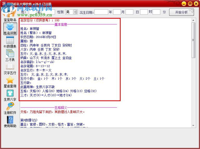The width and height of the screenshot is (200, 149).
Task: Focus the birth year input field
Action: pyautogui.click(x=101, y=12)
